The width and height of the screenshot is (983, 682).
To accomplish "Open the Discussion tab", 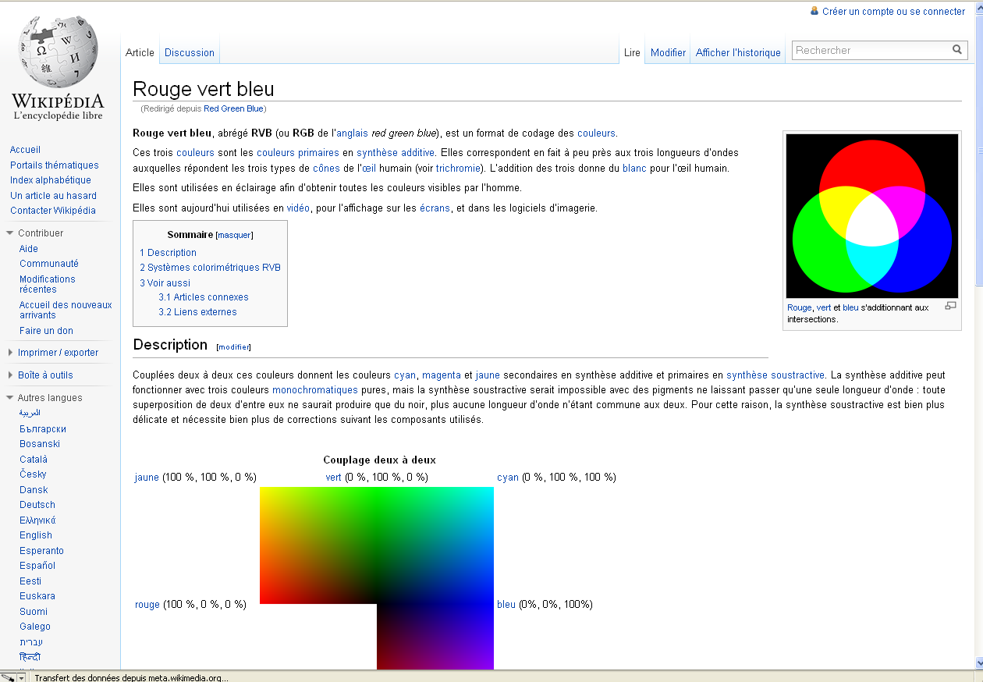I will (x=190, y=52).
